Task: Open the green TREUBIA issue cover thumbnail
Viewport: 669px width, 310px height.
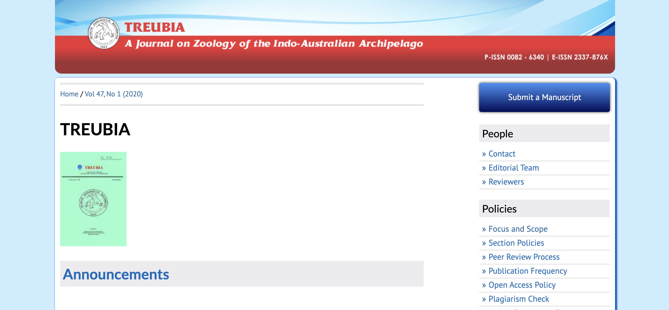Action: click(x=93, y=199)
